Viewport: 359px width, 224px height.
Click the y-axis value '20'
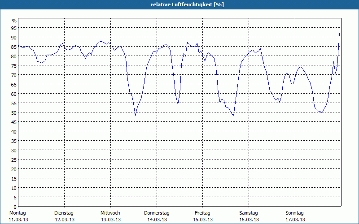14,169
